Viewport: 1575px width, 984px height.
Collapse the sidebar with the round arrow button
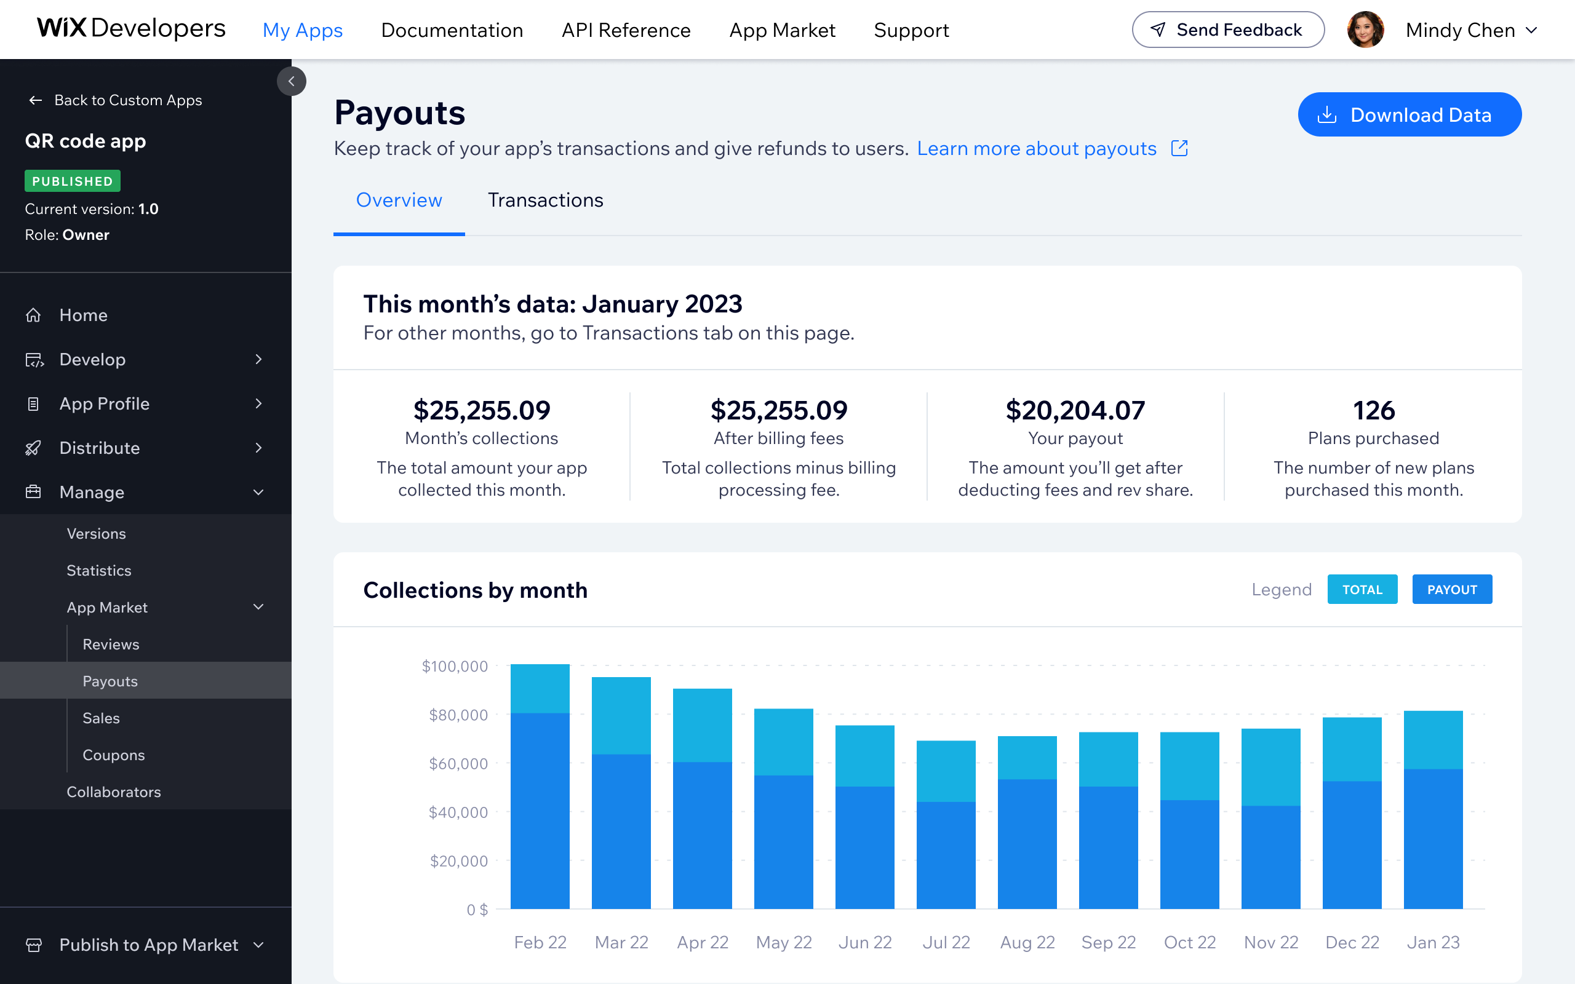[x=291, y=81]
